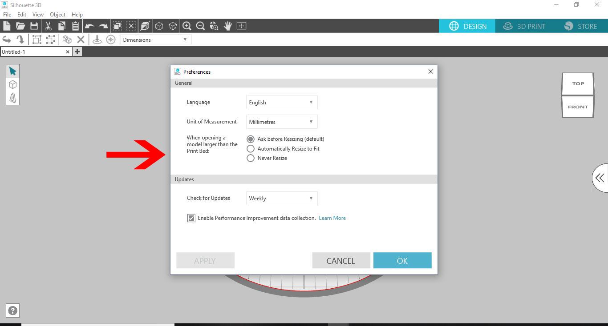The width and height of the screenshot is (608, 326).
Task: Click the copy icon in toolbar
Action: coord(61,26)
